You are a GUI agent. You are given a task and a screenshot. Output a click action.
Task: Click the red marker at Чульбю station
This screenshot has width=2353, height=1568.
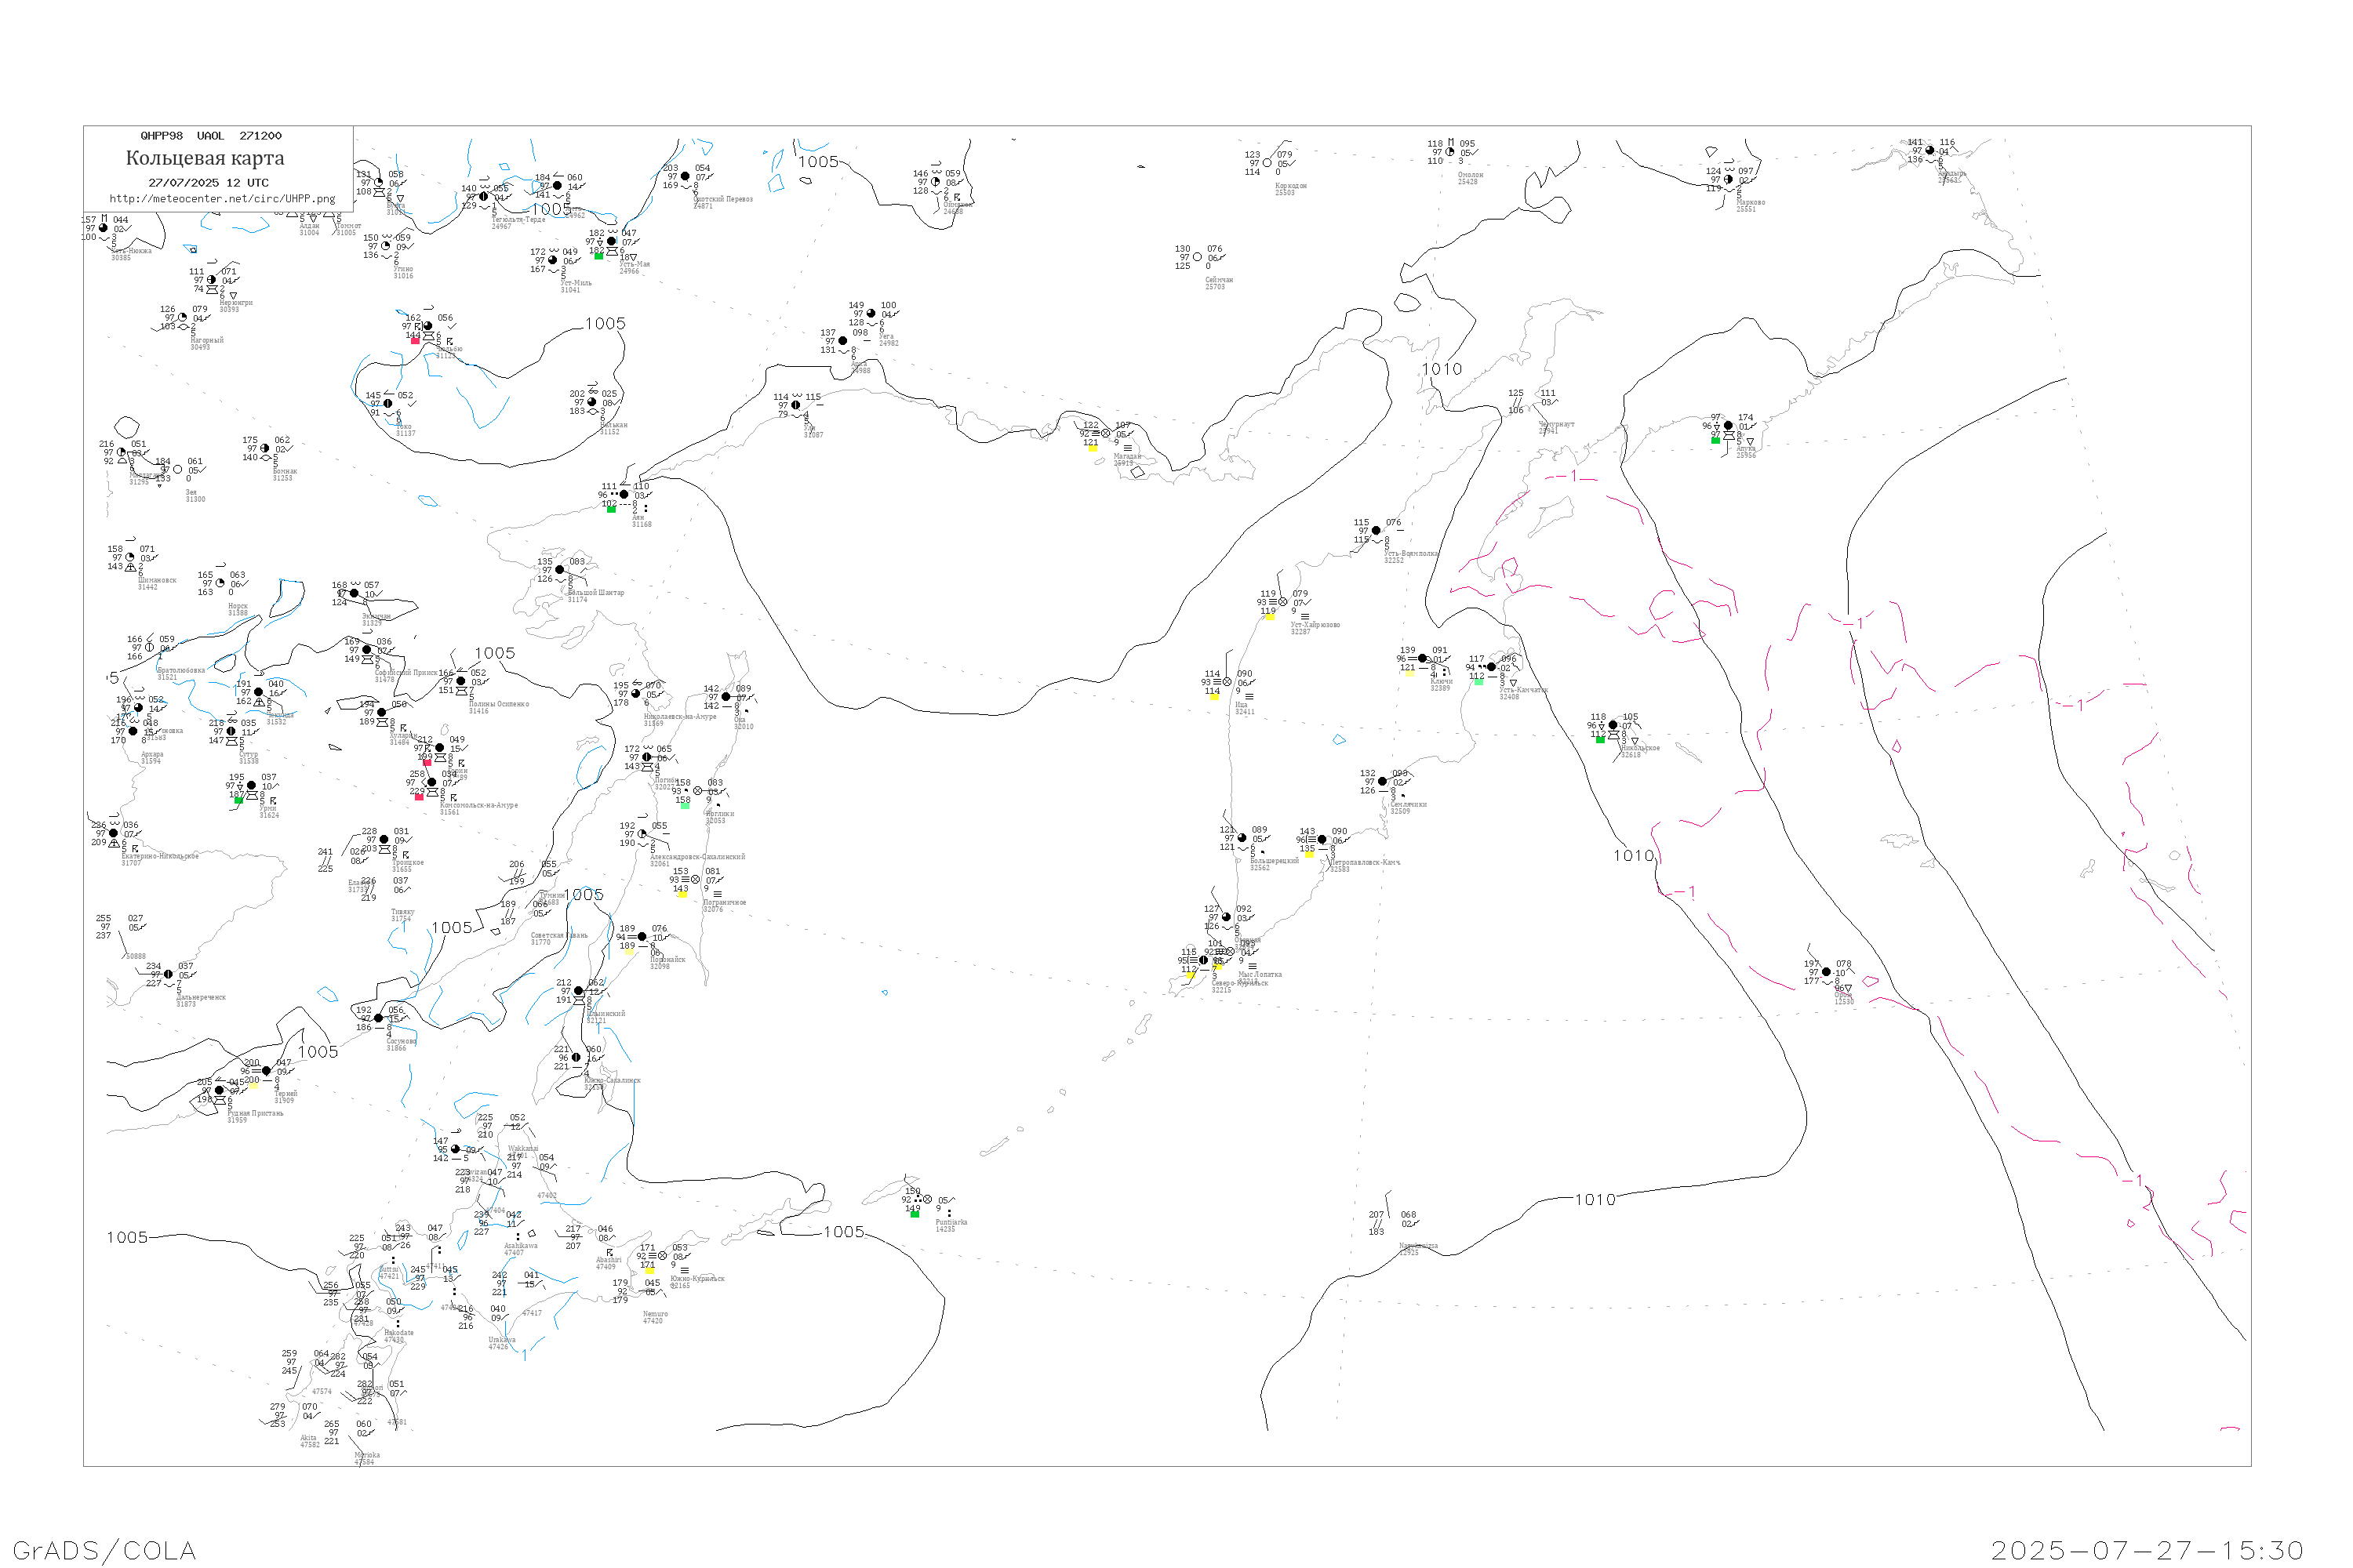pos(415,340)
